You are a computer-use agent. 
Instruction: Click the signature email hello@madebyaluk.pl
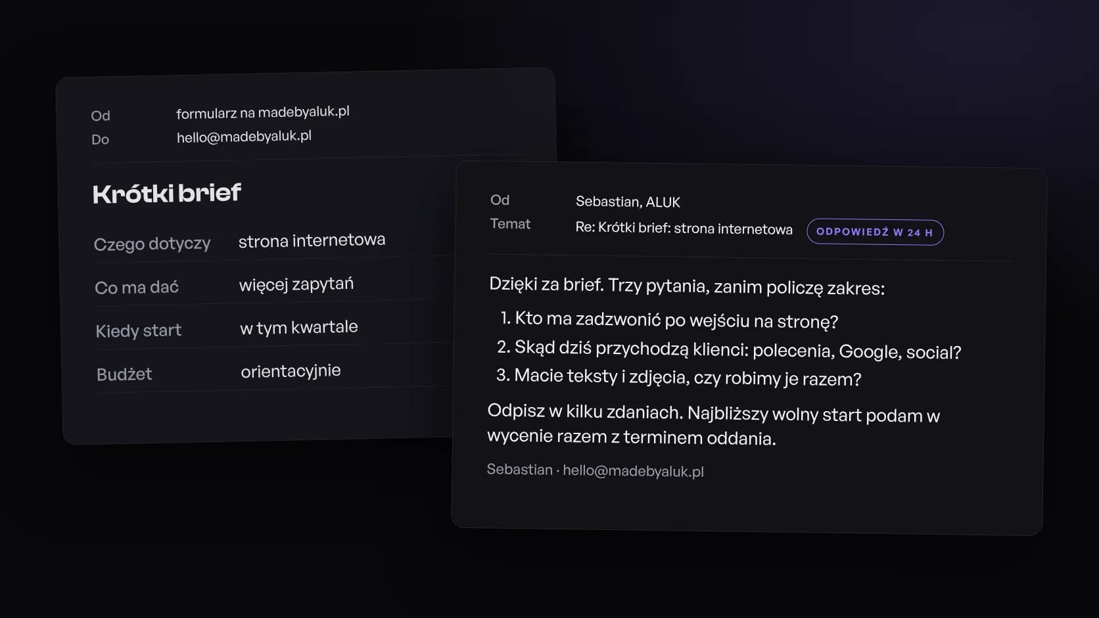pos(633,471)
